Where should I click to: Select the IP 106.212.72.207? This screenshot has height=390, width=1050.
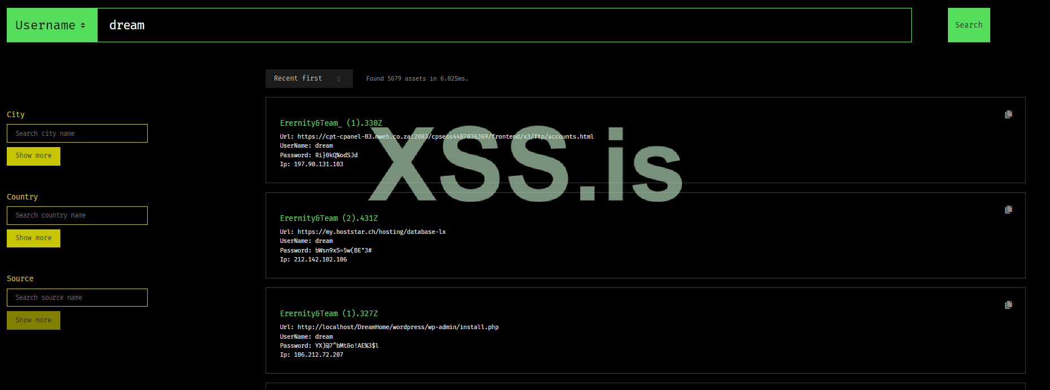click(319, 354)
